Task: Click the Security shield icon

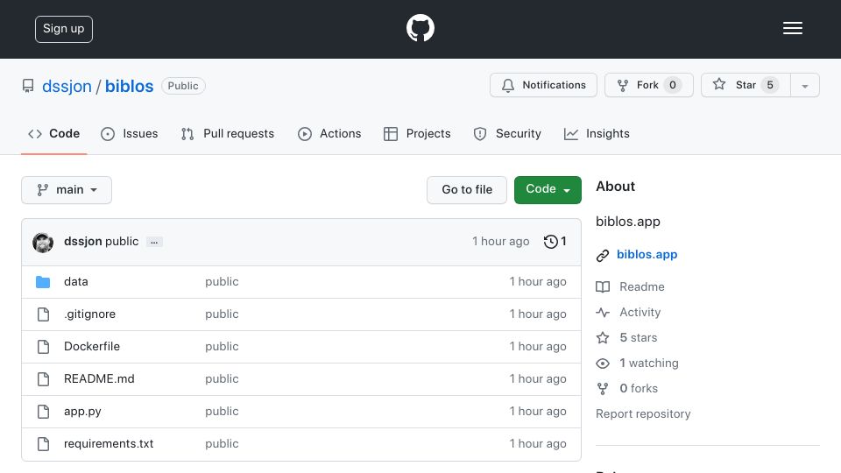Action: pos(480,134)
